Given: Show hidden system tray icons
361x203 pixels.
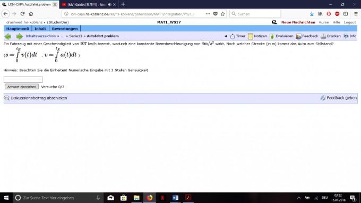Looking at the screenshot, I should [x=298, y=198].
